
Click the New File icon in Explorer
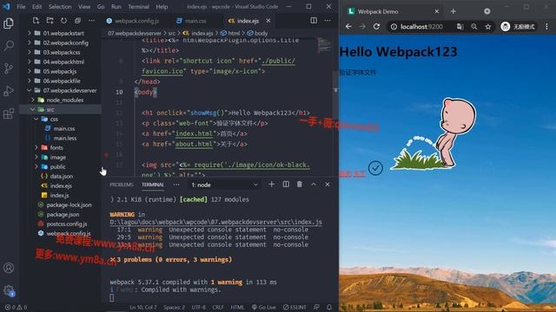point(36,21)
